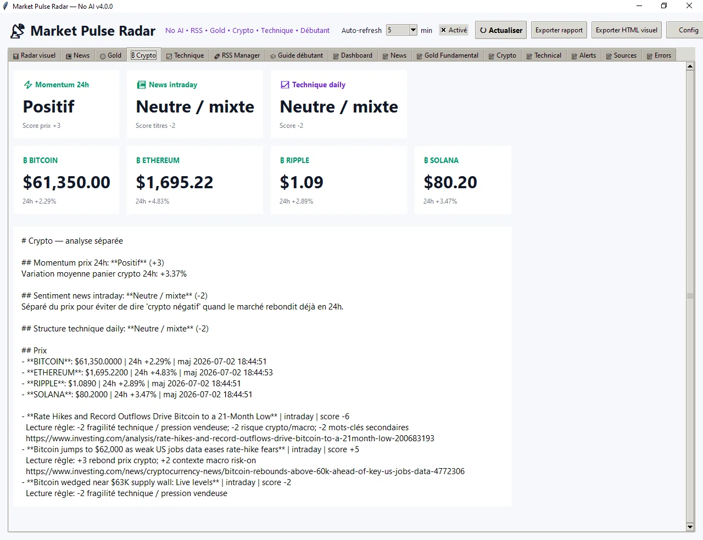This screenshot has width=703, height=540.
Task: Click the Score titres -2 label
Action: [x=155, y=126]
